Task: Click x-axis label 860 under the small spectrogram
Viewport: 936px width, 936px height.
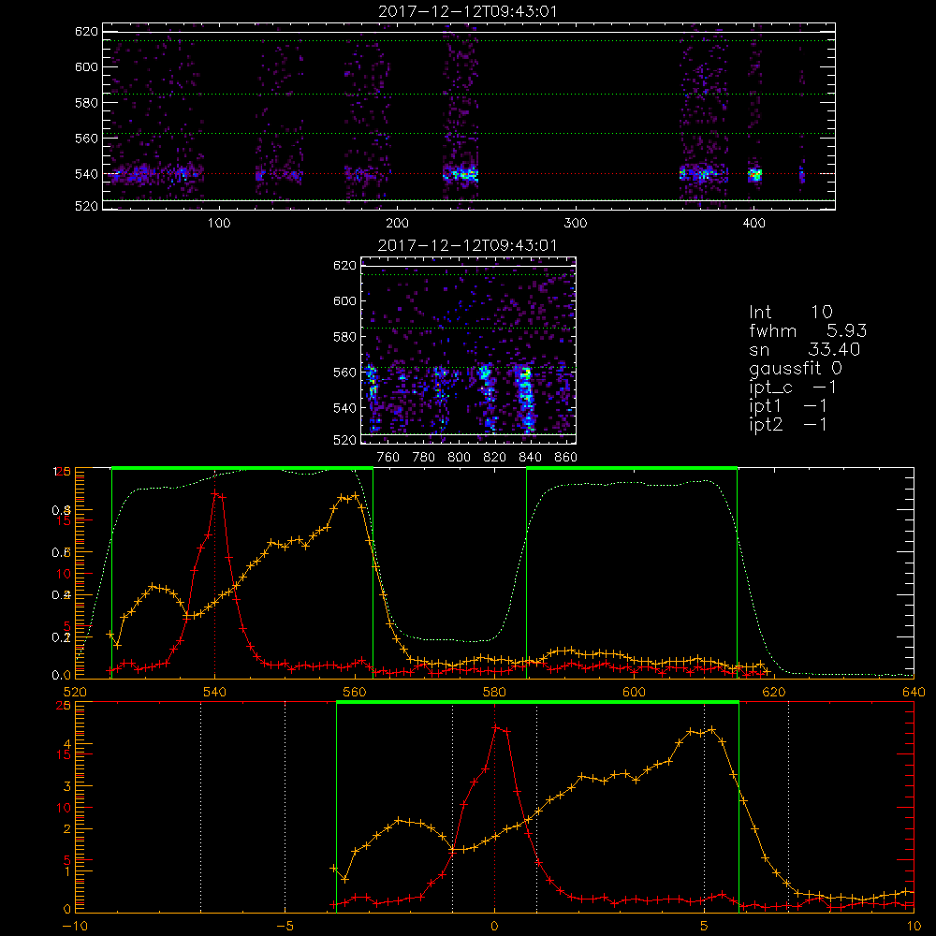Action: click(x=566, y=458)
